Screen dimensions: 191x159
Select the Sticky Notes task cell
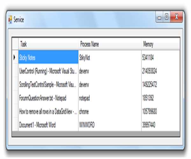(x=48, y=58)
